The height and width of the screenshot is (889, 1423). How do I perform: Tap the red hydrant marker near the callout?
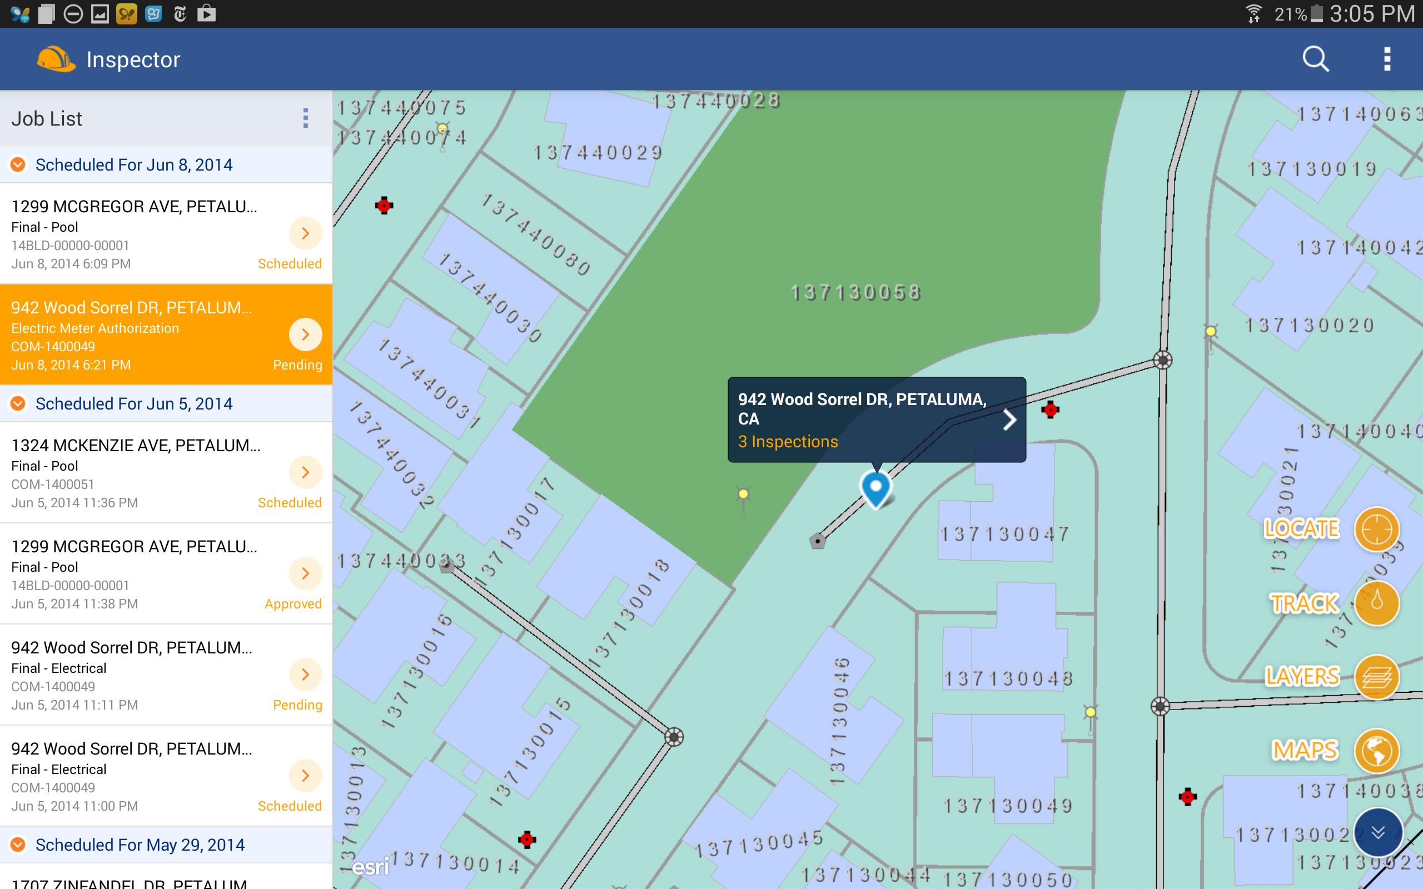pyautogui.click(x=1050, y=409)
